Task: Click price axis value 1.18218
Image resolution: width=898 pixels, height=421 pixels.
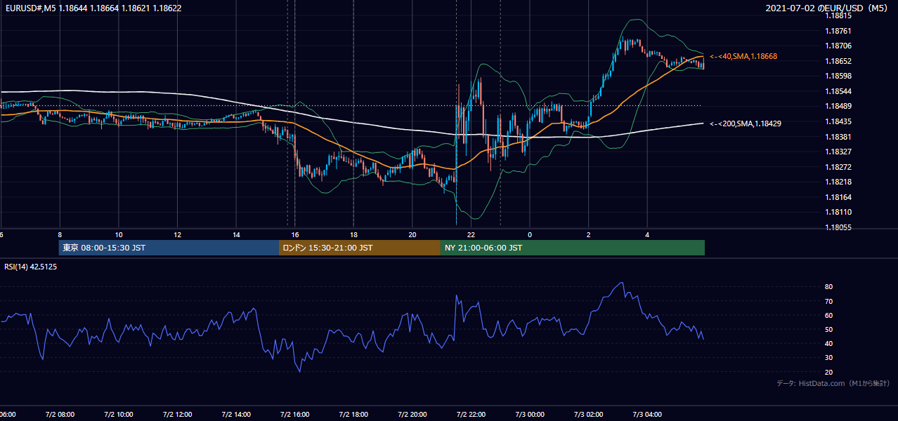Action: 839,182
